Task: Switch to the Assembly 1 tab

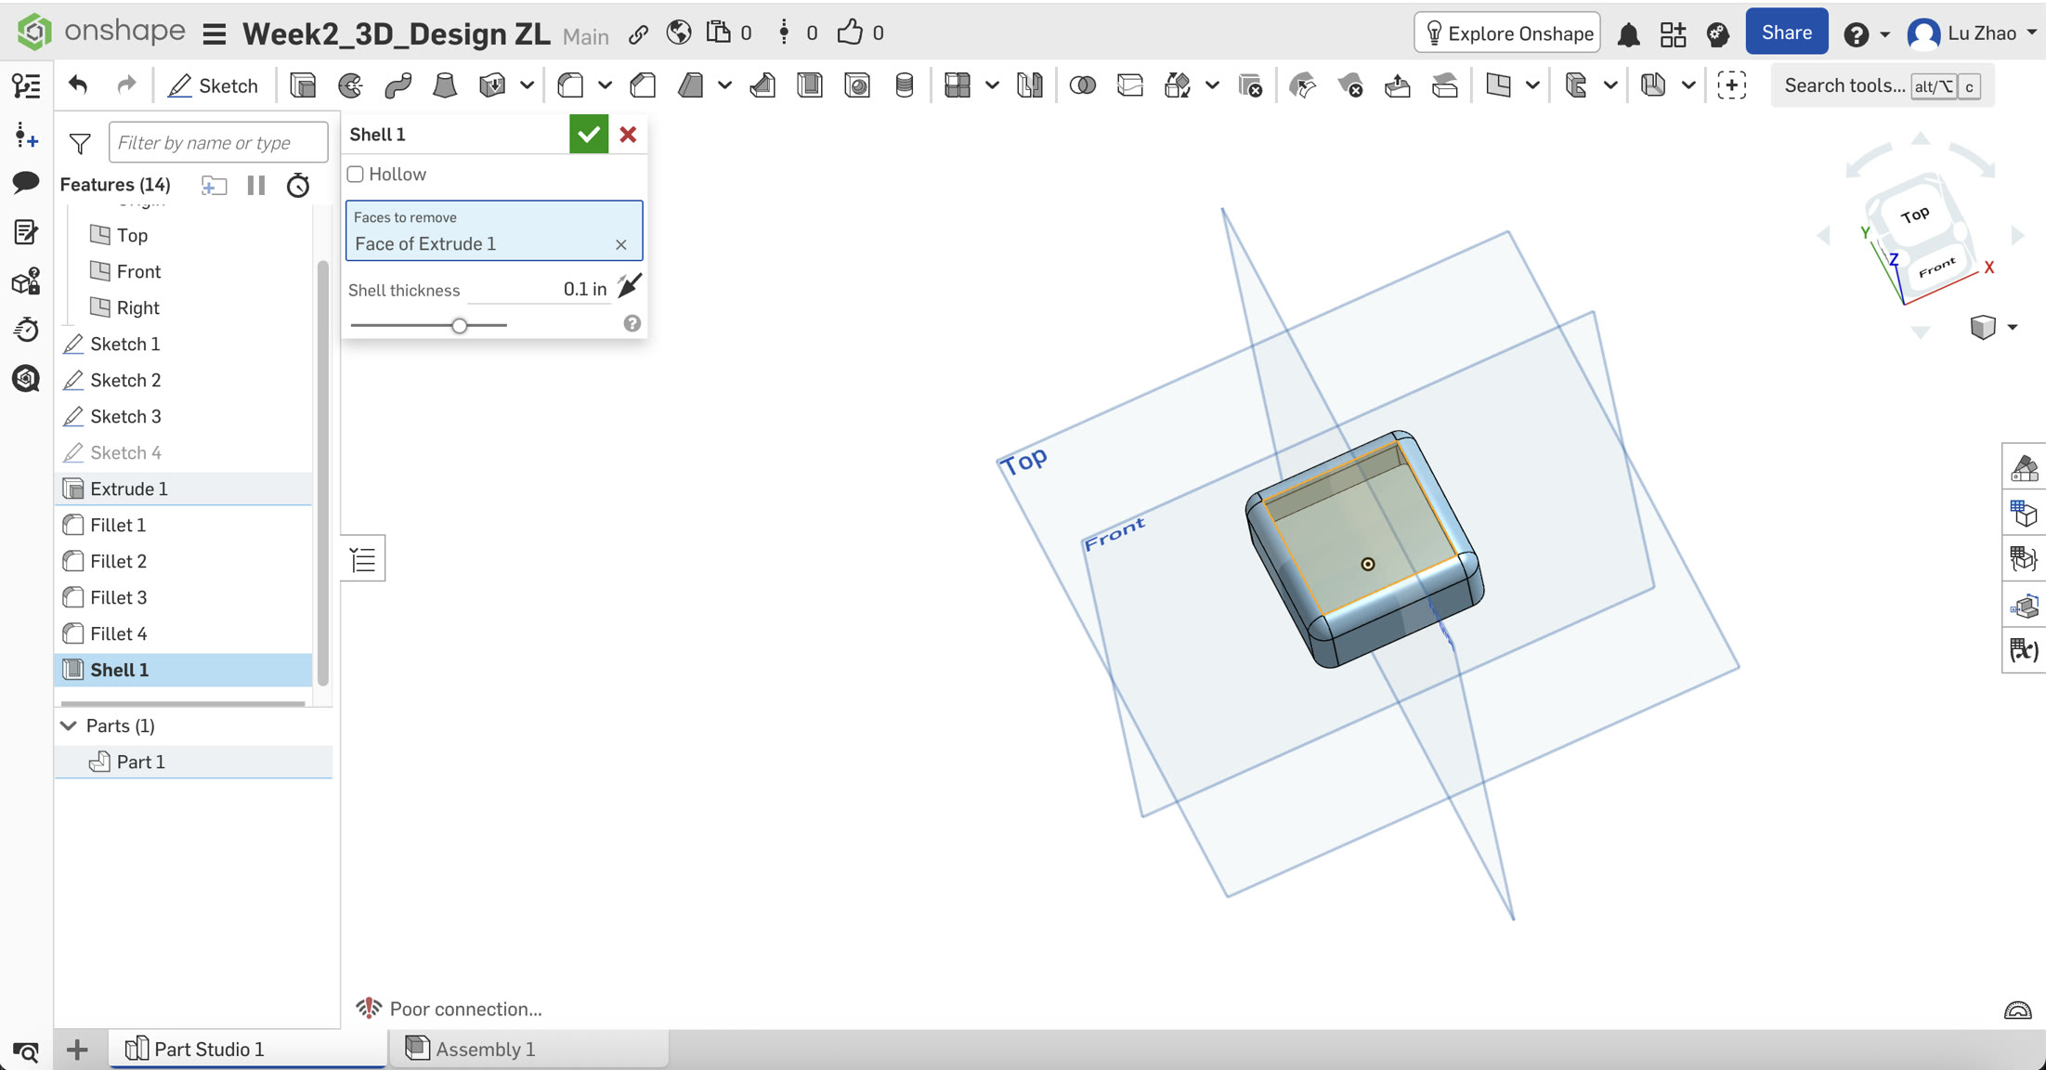Action: point(485,1049)
